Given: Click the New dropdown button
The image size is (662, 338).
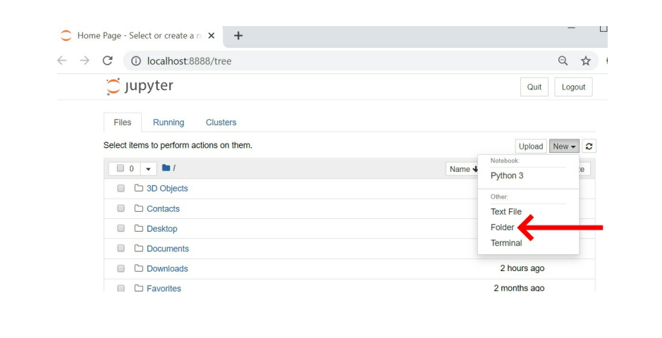Looking at the screenshot, I should pyautogui.click(x=565, y=146).
